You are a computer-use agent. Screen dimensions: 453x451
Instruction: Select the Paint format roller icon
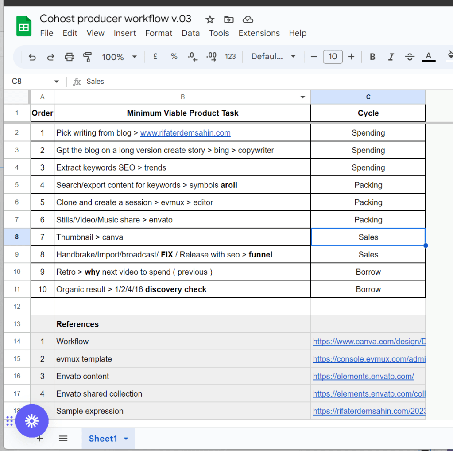88,57
